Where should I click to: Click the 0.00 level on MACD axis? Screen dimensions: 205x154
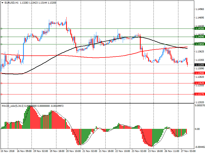[197, 129]
